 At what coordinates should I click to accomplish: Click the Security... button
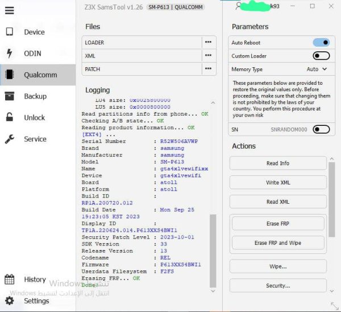tap(278, 286)
